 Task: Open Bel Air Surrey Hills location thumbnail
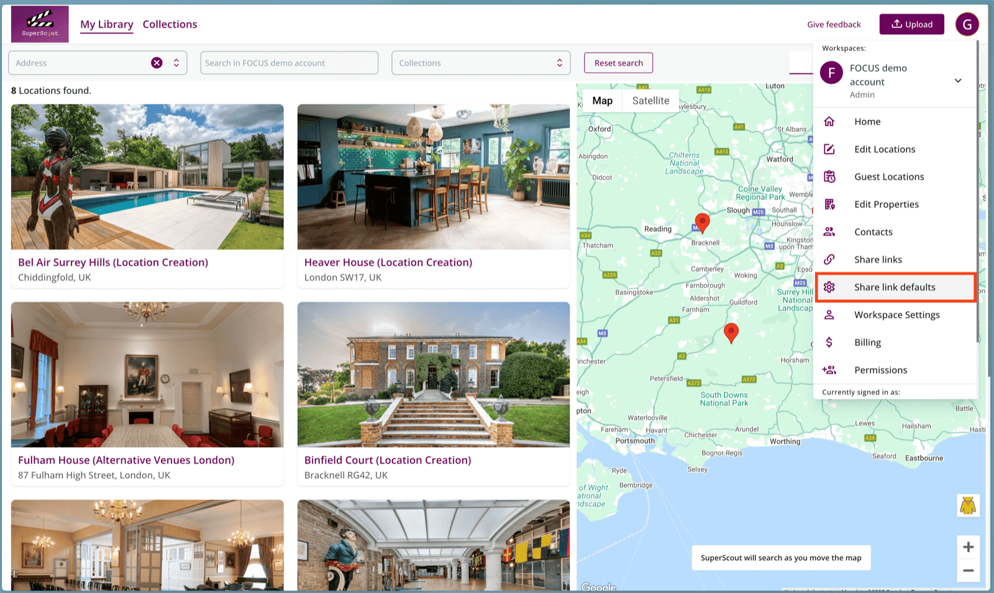(147, 177)
